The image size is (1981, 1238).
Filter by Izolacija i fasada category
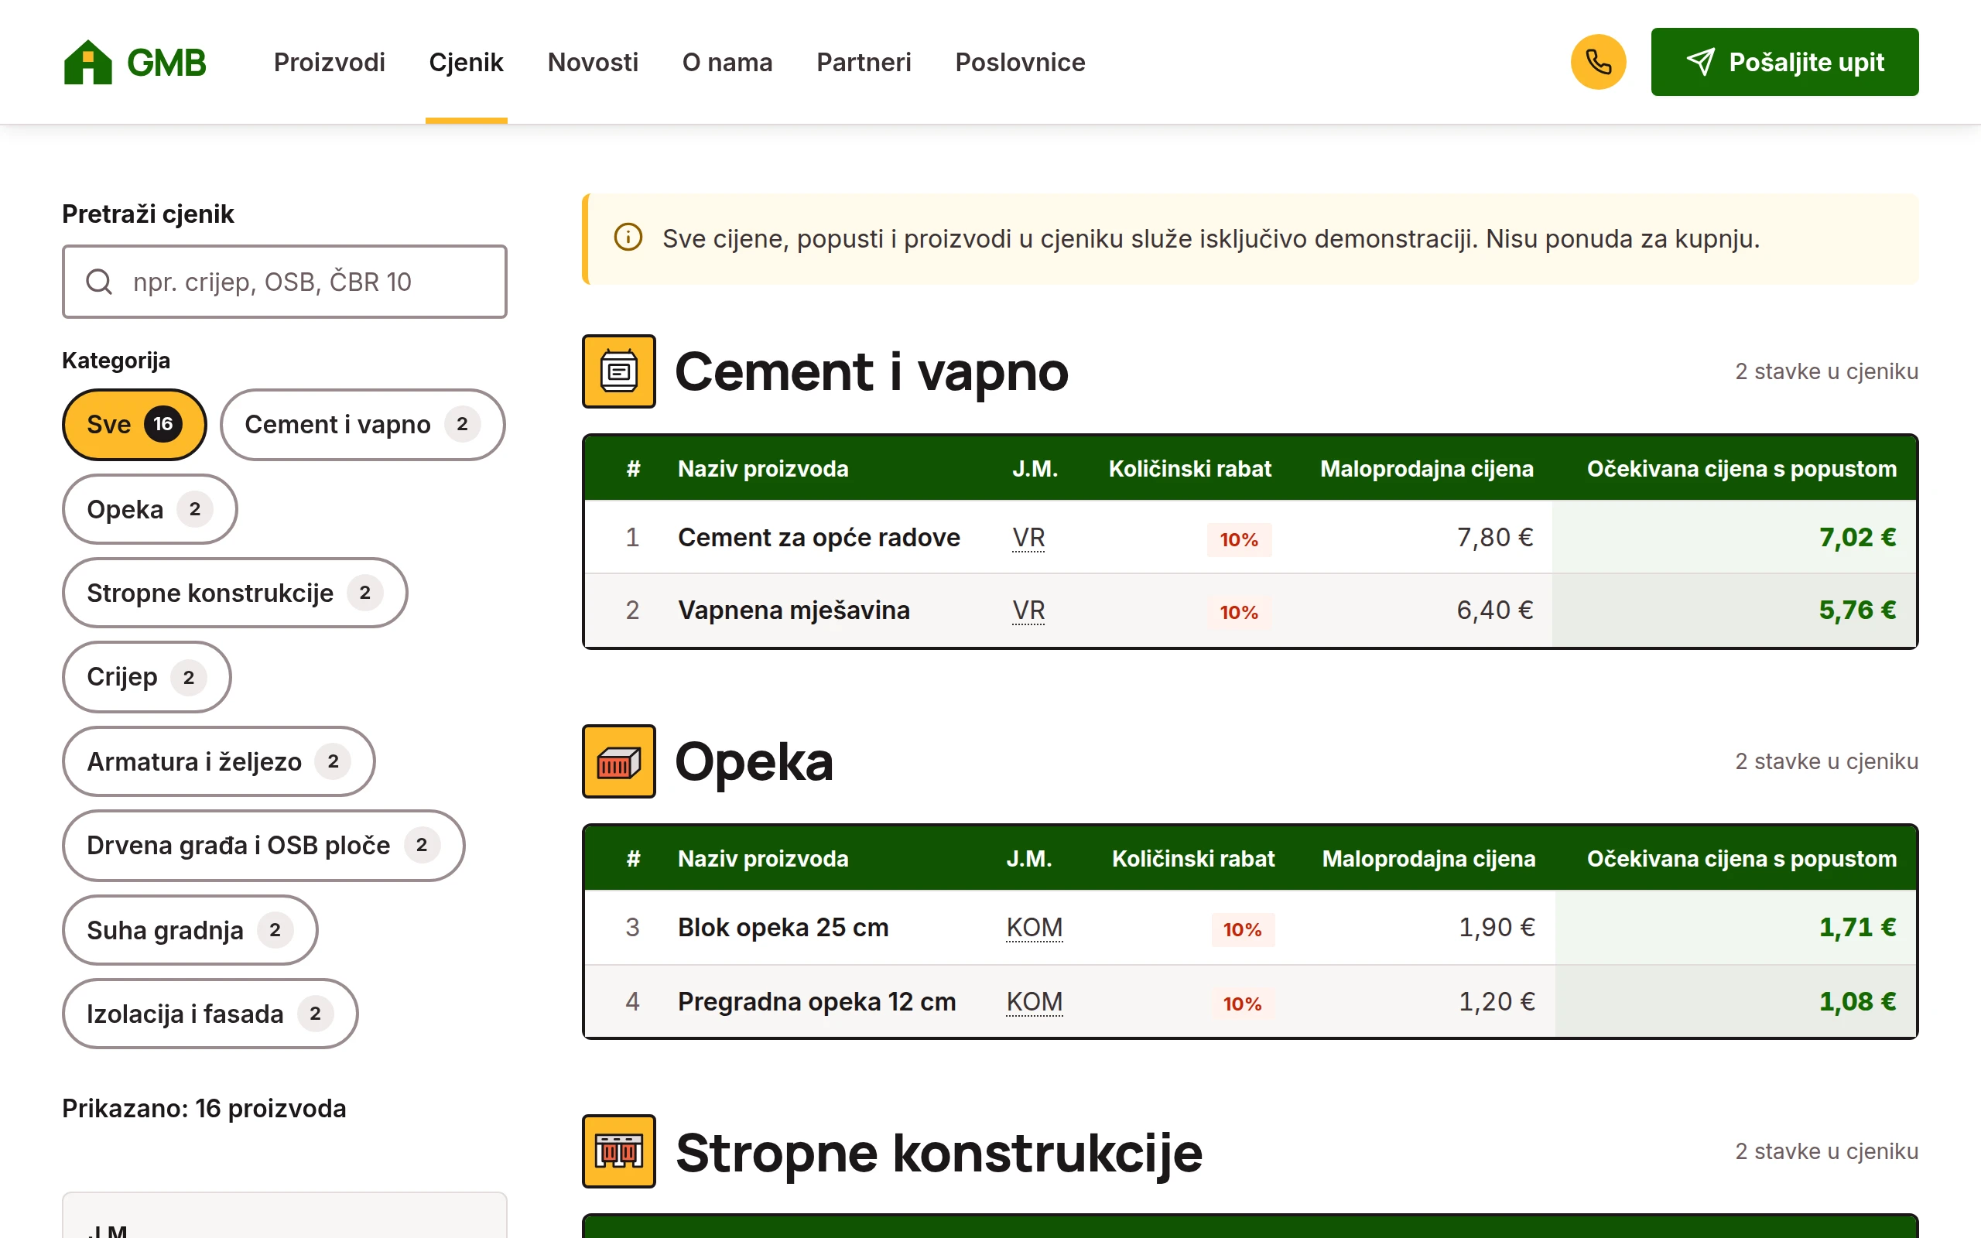pyautogui.click(x=210, y=1014)
